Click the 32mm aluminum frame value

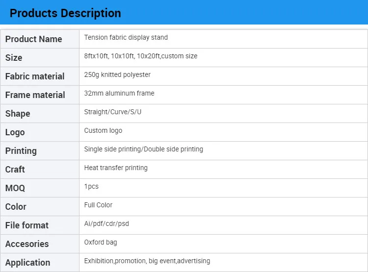[x=119, y=93]
